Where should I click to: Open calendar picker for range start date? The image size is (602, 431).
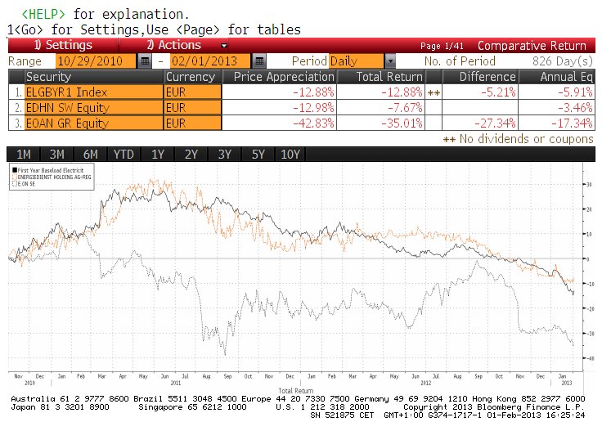(145, 61)
